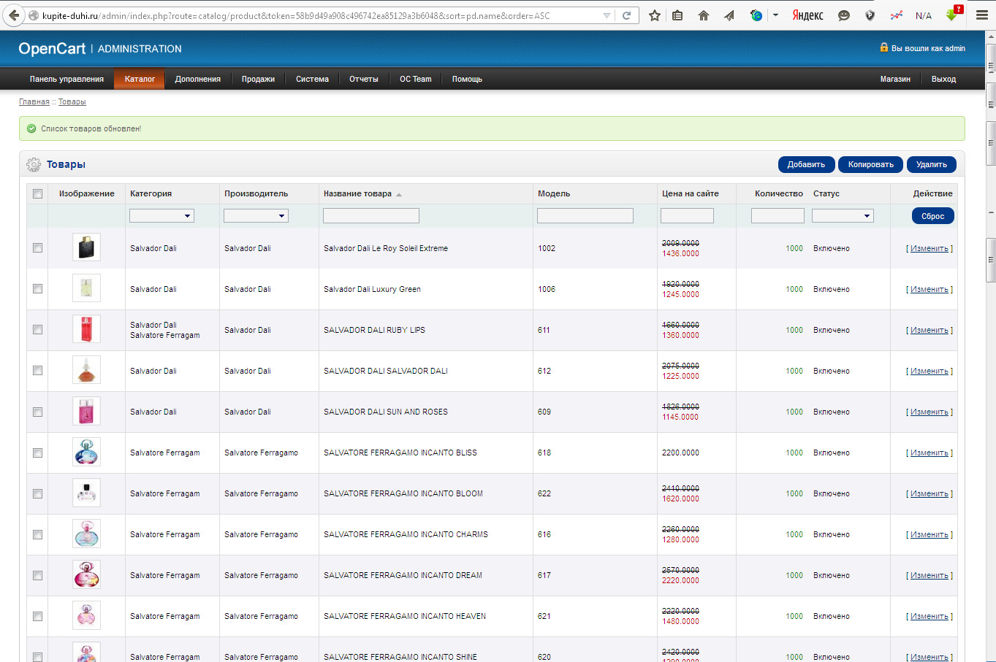This screenshot has height=662, width=996.
Task: Open the OC Team menu
Action: 416,79
